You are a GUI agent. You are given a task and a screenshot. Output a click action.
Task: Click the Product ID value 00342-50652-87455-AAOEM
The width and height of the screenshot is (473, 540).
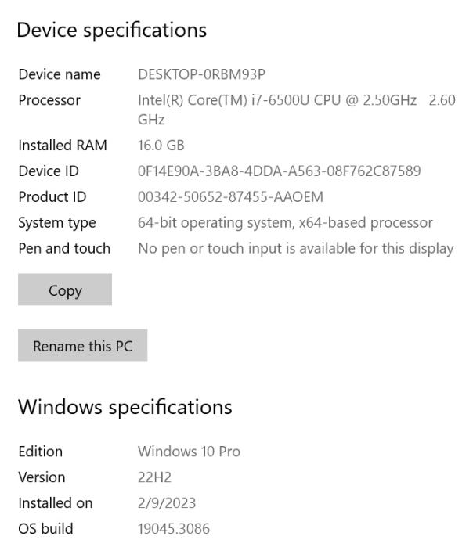(230, 196)
